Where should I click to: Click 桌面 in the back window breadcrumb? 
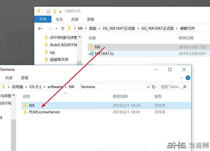[x=92, y=28]
